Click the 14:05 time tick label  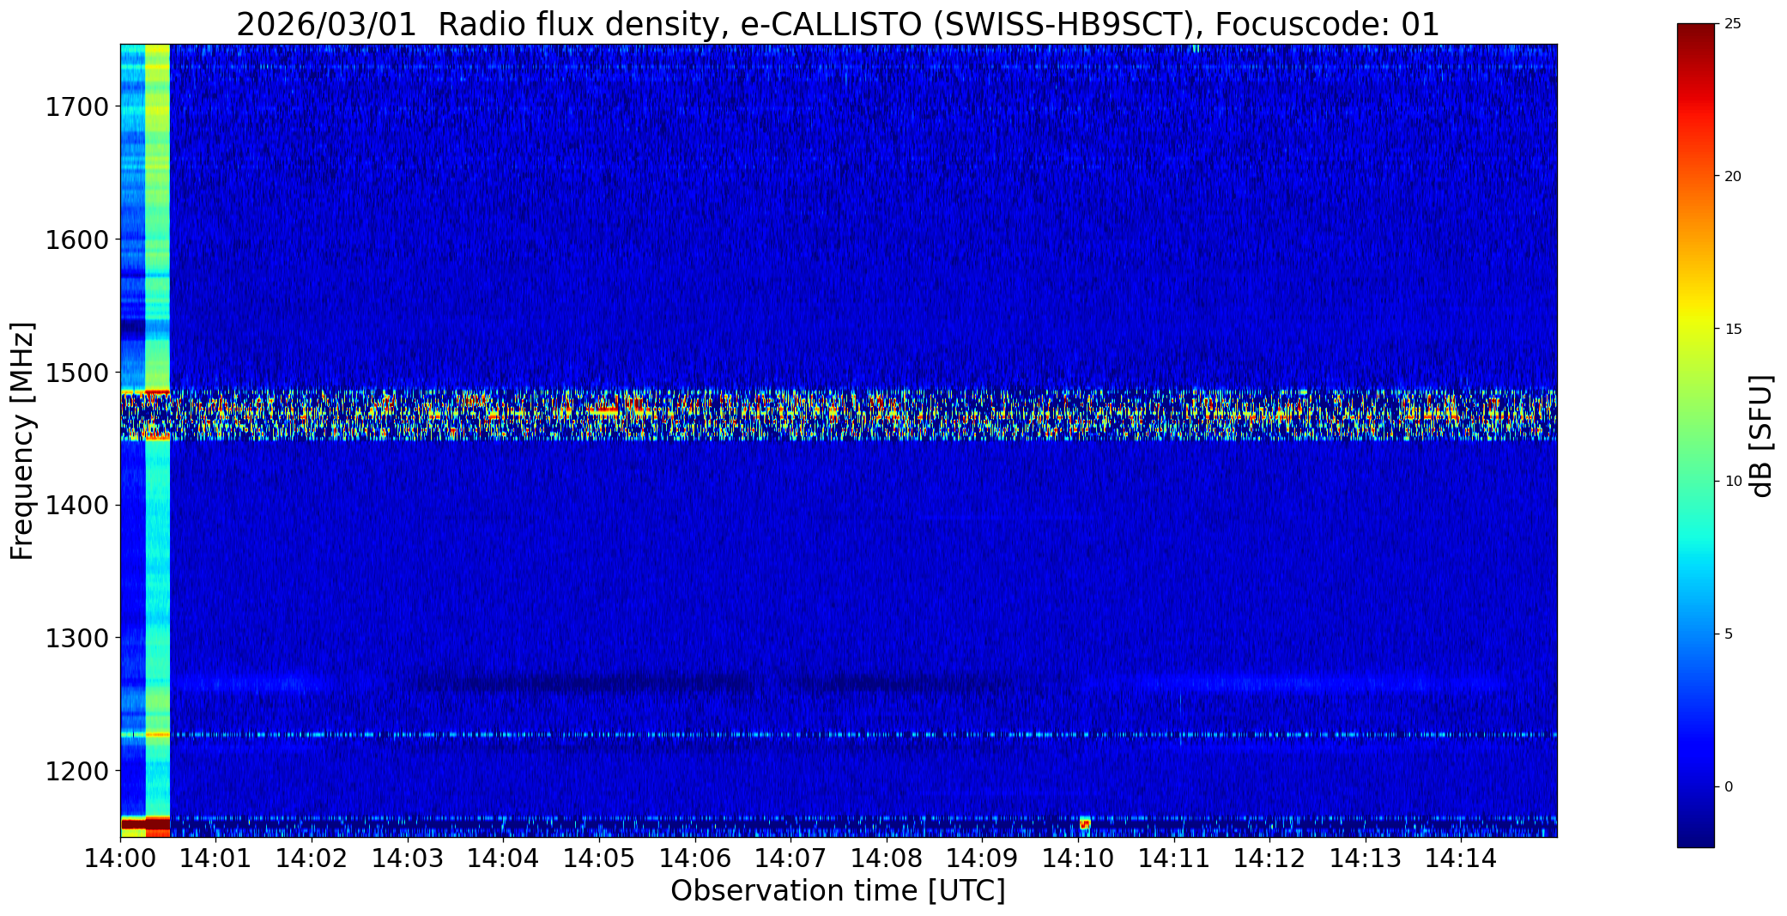pyautogui.click(x=599, y=858)
